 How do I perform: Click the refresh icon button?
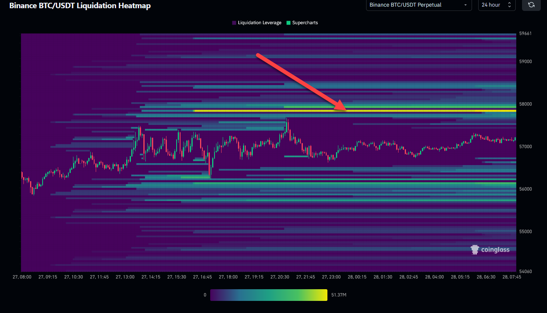(x=531, y=5)
